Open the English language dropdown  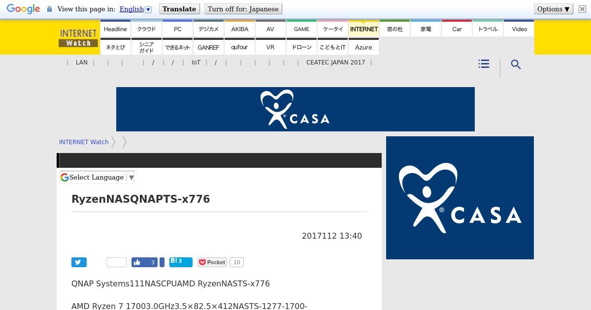[x=135, y=9]
